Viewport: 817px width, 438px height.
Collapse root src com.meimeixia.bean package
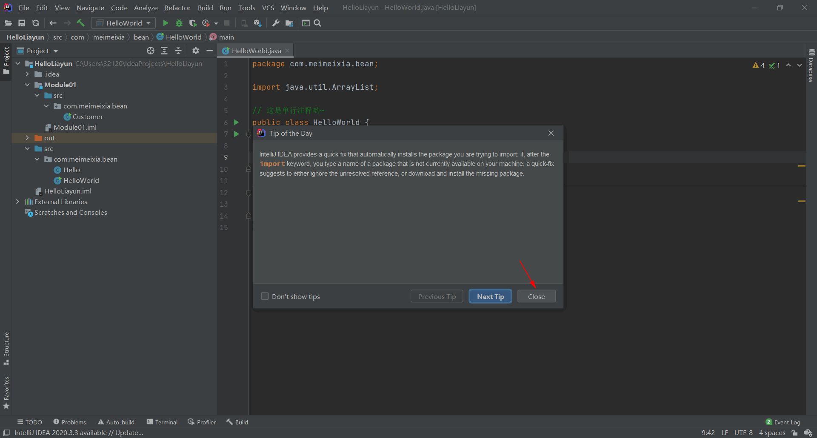click(x=37, y=159)
